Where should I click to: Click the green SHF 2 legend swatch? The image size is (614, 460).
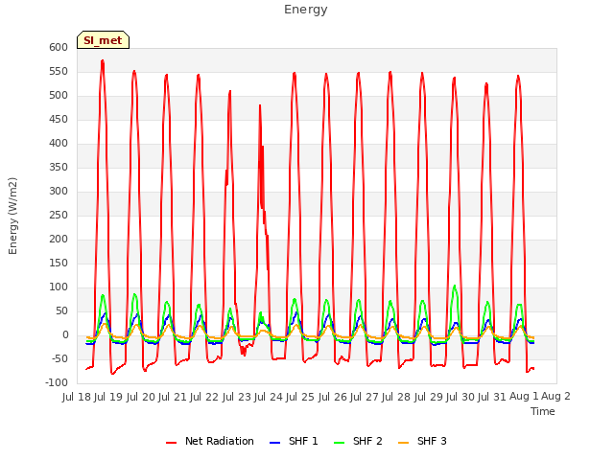pos(339,443)
